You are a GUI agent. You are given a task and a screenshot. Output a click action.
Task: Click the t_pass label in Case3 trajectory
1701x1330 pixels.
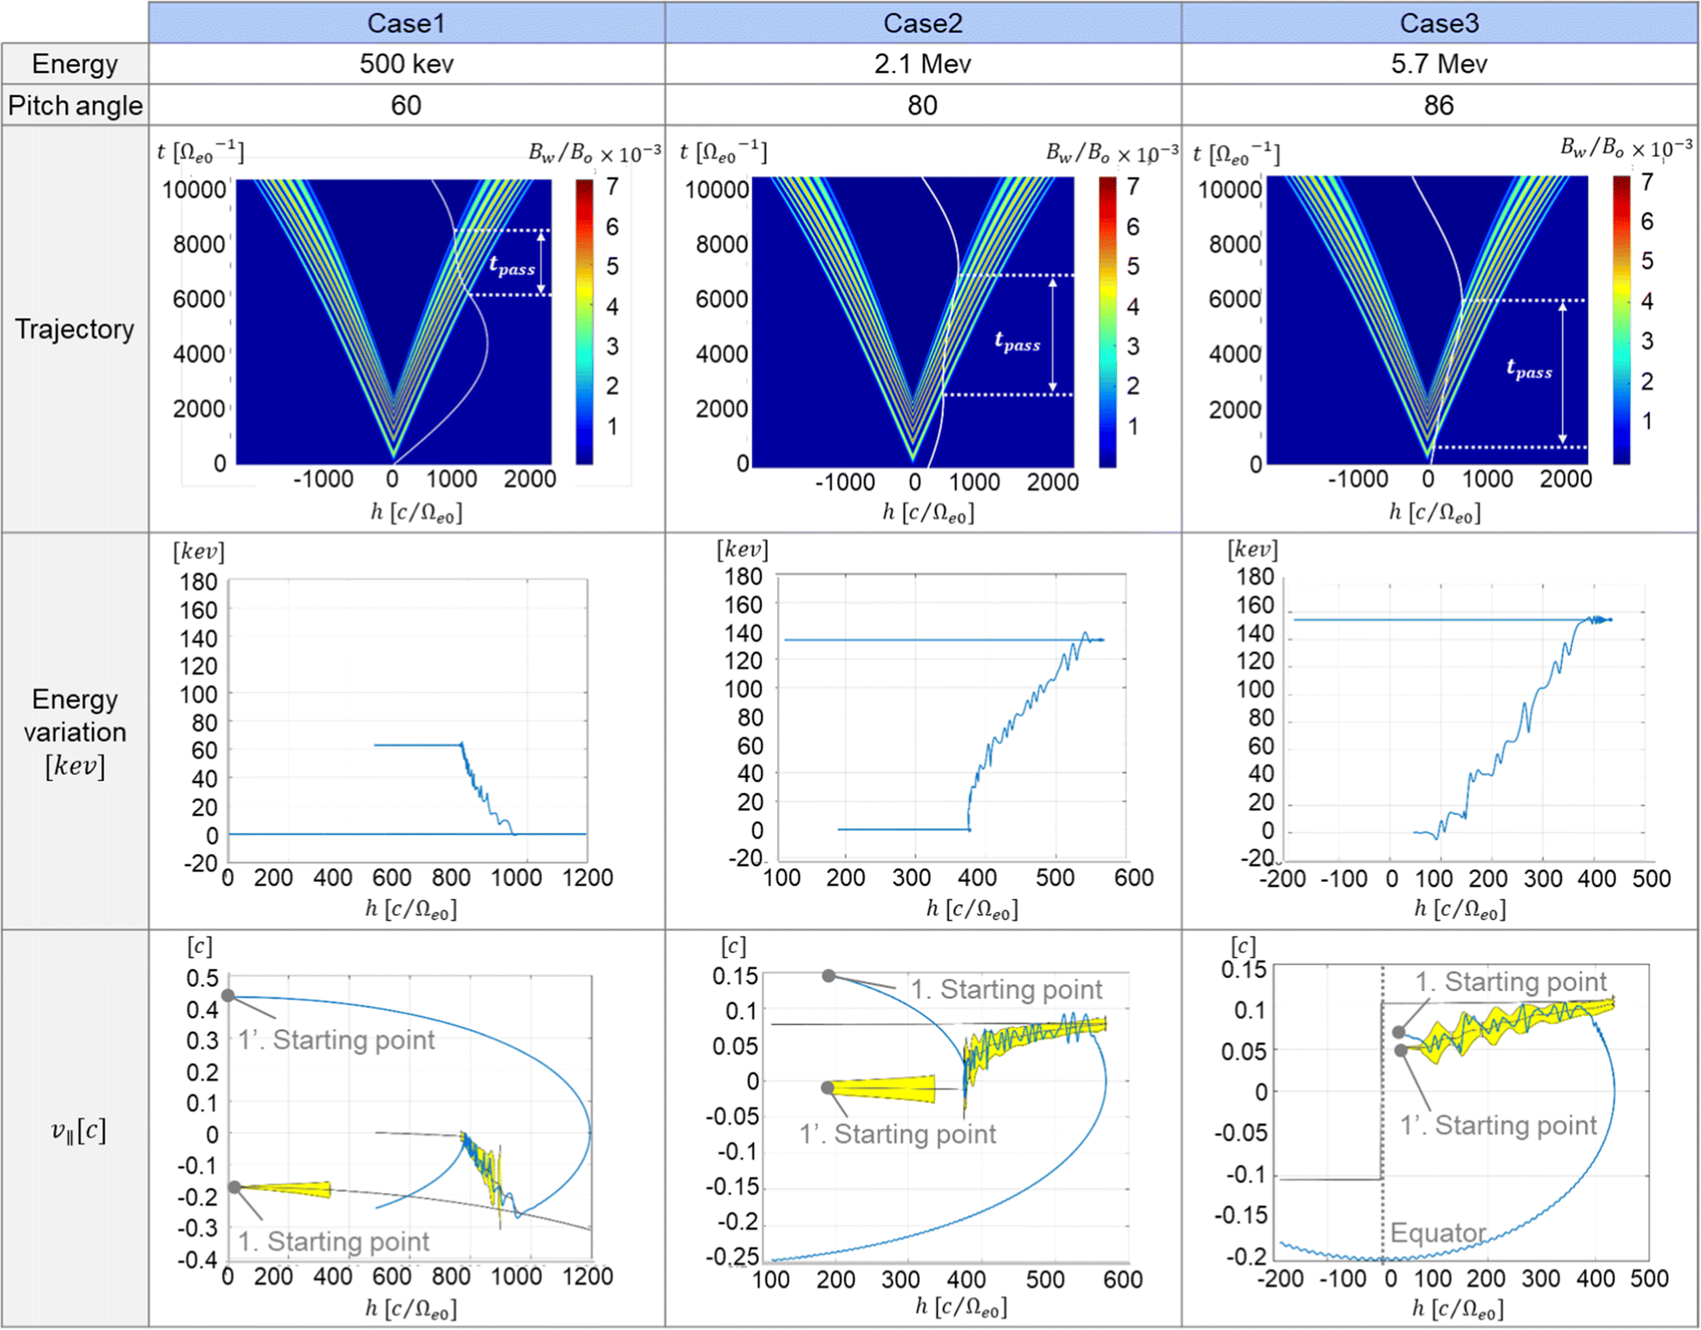coord(1529,368)
